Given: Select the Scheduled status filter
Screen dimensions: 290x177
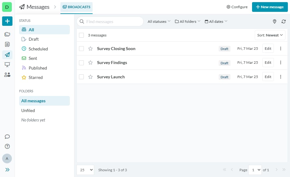Looking at the screenshot, I should pyautogui.click(x=44, y=49).
